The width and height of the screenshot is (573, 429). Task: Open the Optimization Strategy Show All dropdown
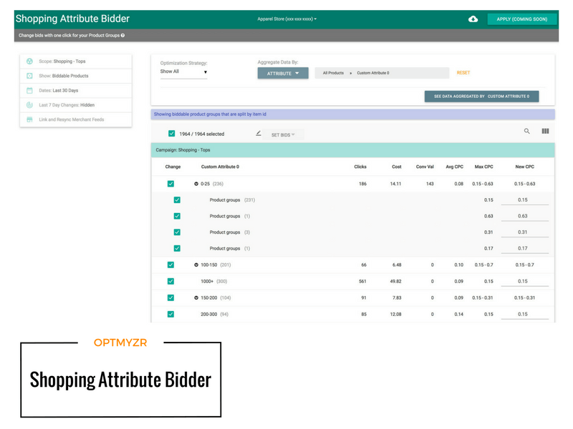click(x=183, y=72)
